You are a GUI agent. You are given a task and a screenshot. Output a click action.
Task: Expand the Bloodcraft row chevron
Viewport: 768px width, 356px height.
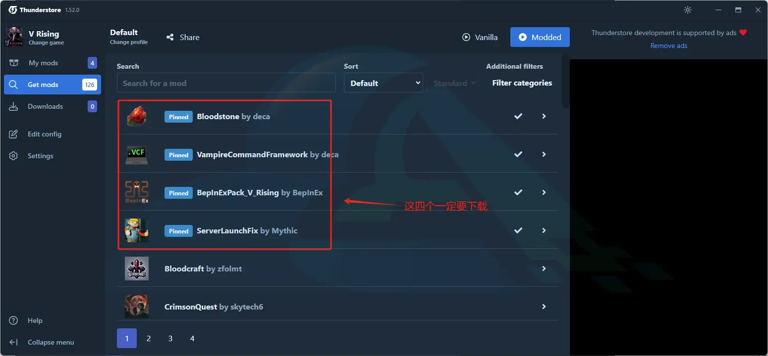(544, 268)
